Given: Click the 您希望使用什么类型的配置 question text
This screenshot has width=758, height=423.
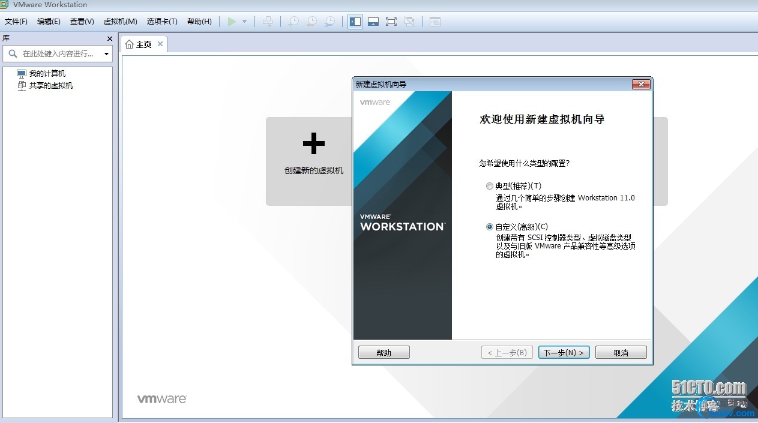Looking at the screenshot, I should [x=525, y=163].
